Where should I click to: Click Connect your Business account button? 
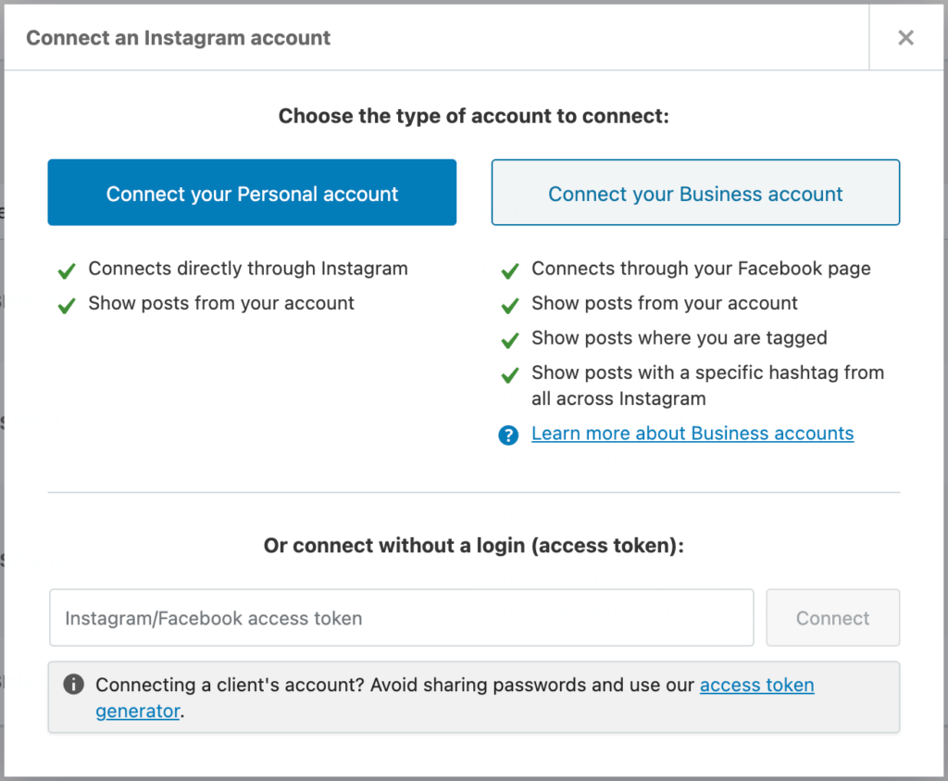tap(695, 193)
